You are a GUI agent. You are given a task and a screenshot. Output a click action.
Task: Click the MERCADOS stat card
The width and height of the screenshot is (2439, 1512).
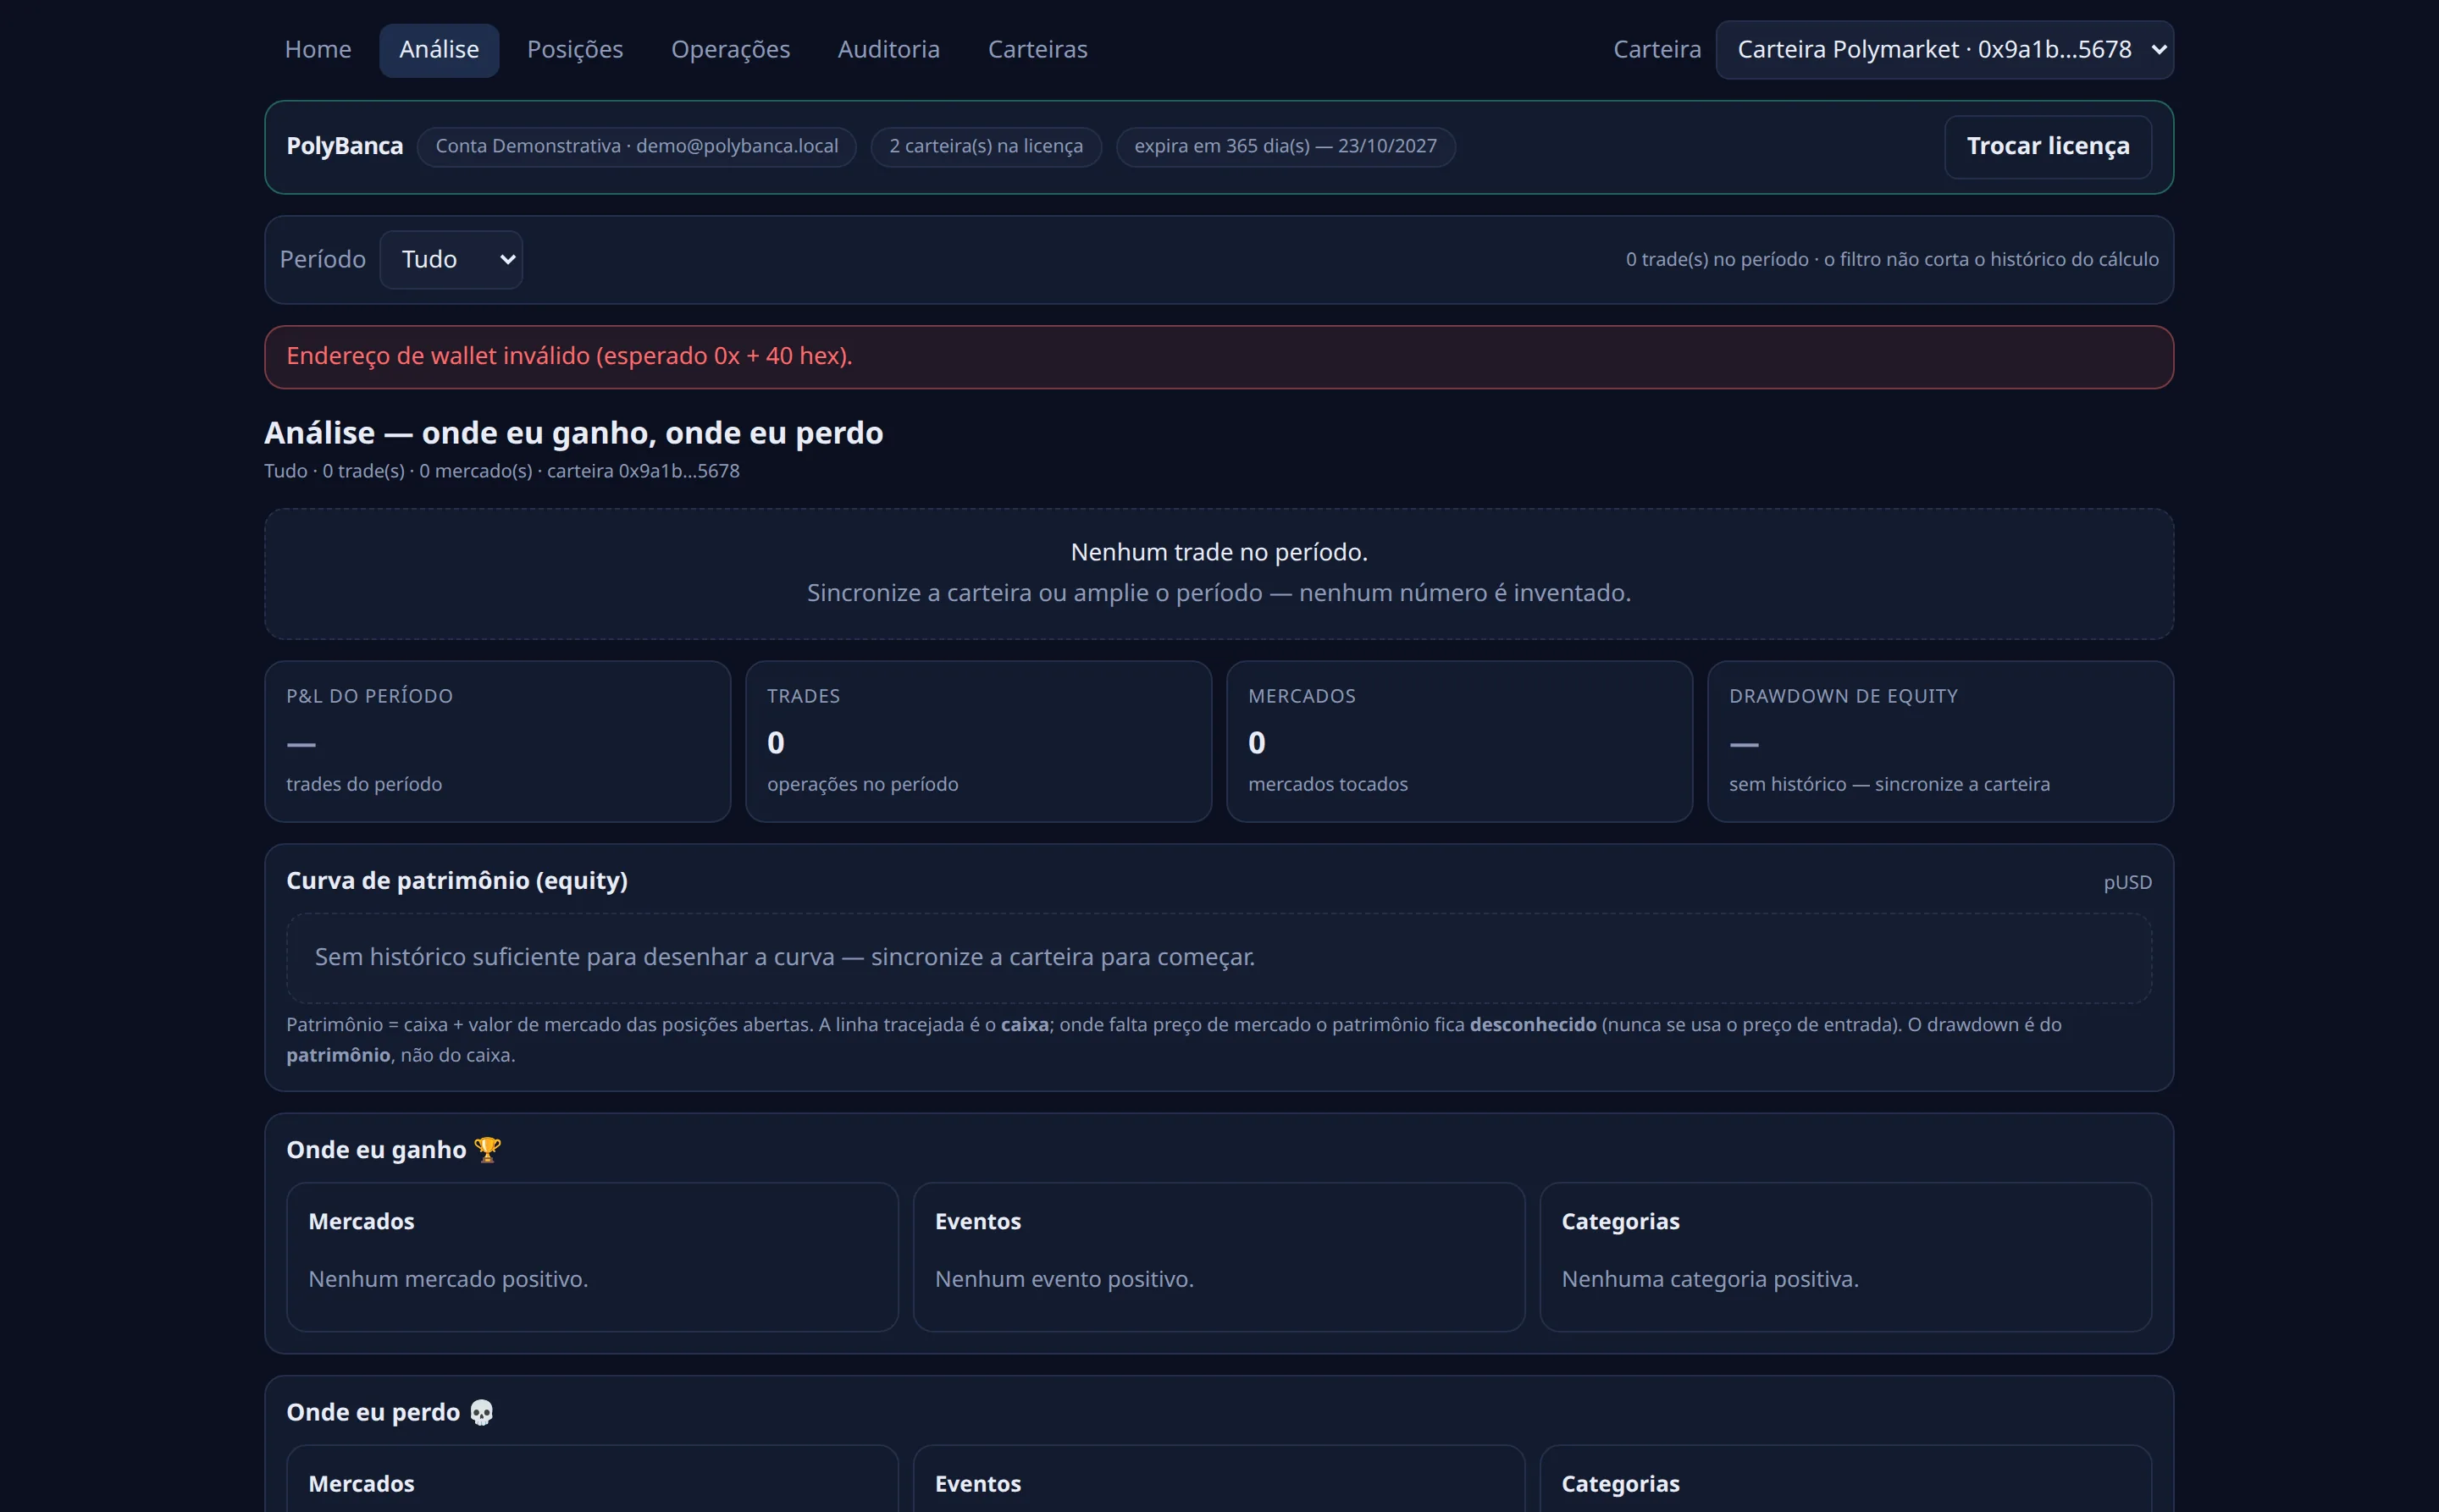(x=1458, y=741)
